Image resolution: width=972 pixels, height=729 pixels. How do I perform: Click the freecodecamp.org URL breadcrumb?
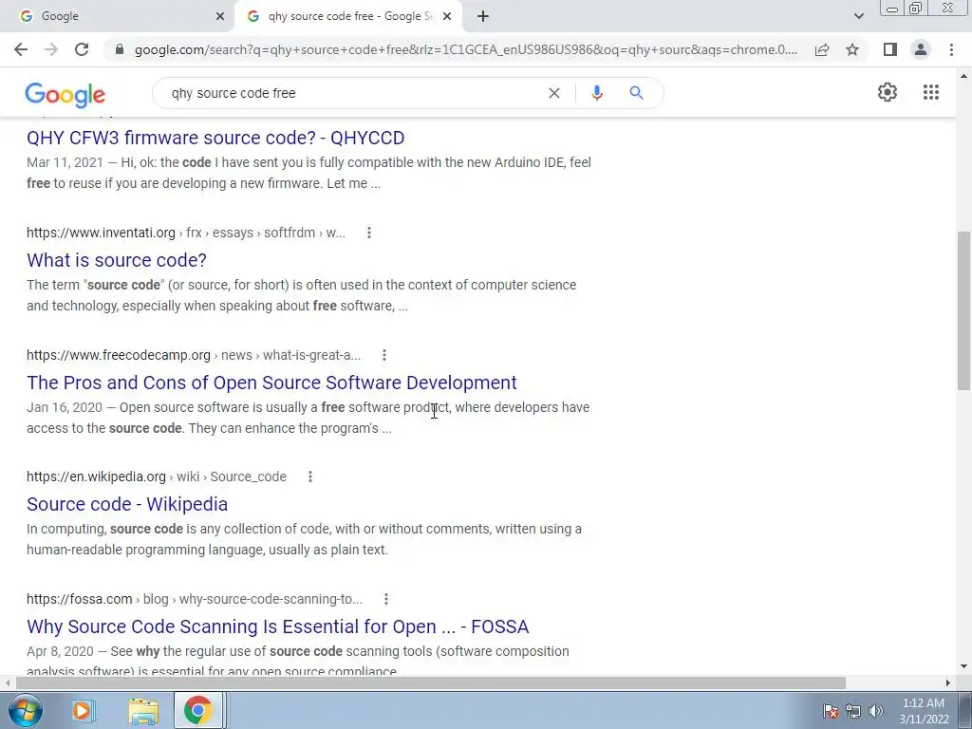point(194,355)
